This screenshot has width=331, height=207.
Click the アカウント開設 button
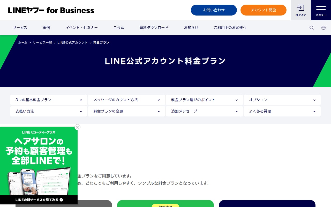264,10
